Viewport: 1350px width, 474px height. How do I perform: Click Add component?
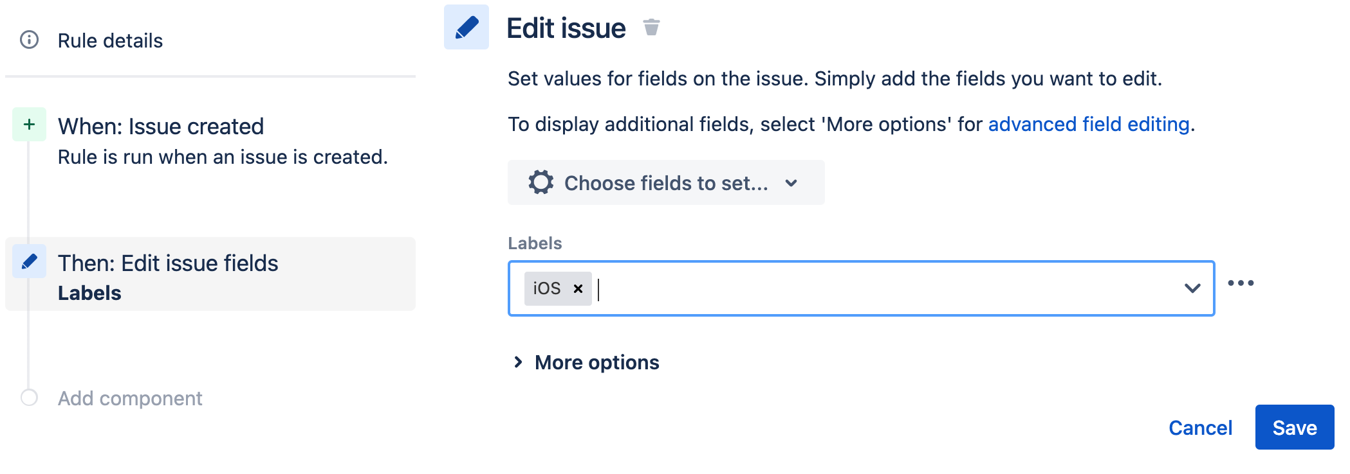pos(130,398)
